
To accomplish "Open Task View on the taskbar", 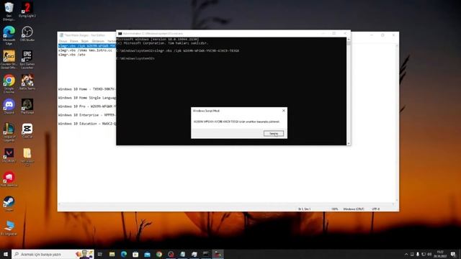I will point(99,254).
